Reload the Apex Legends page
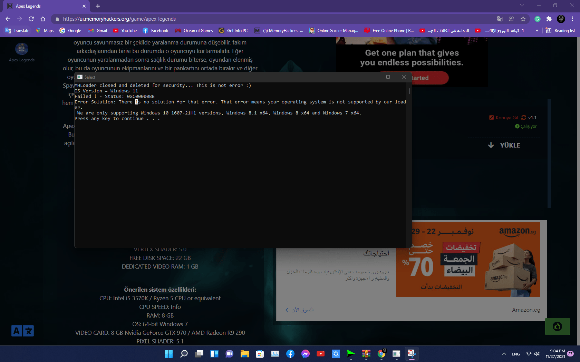 coord(31,19)
